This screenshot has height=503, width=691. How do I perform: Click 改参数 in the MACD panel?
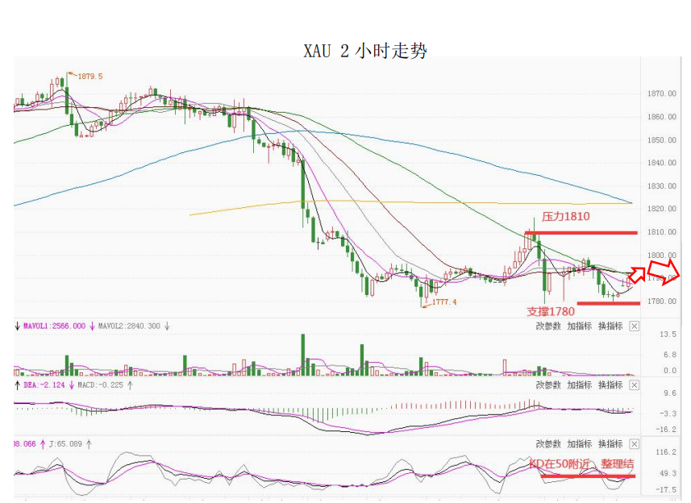(548, 385)
